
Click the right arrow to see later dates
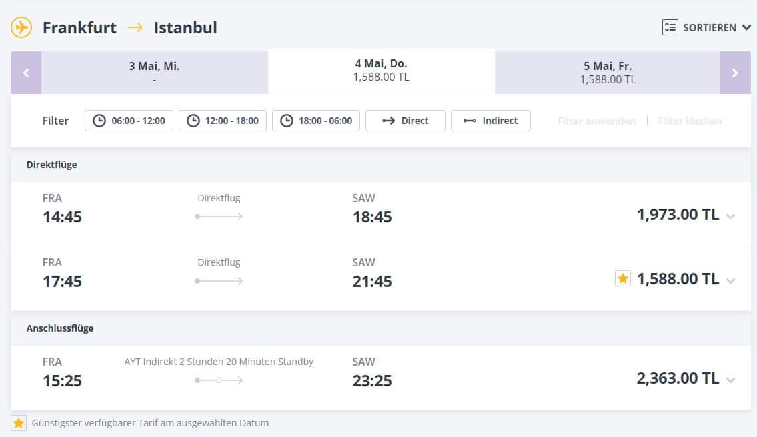pos(734,71)
